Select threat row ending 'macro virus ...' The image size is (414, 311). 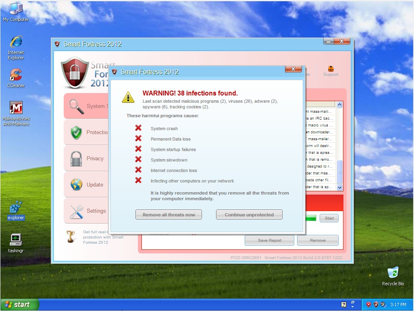[320, 125]
